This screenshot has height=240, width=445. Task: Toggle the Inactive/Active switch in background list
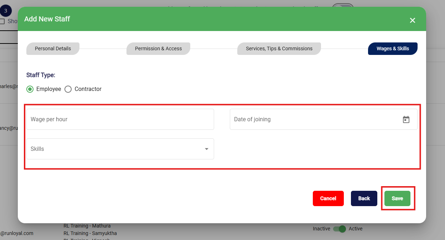click(340, 229)
